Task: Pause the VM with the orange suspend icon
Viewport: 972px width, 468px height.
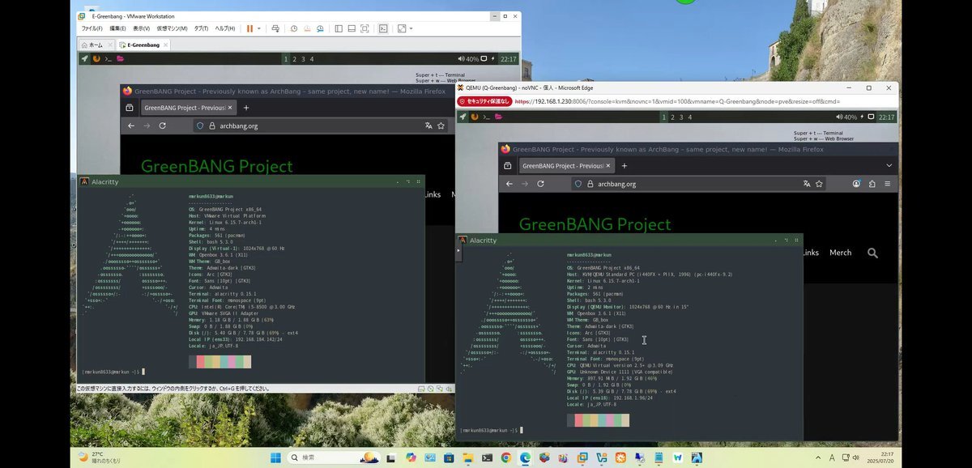Action: coord(249,28)
